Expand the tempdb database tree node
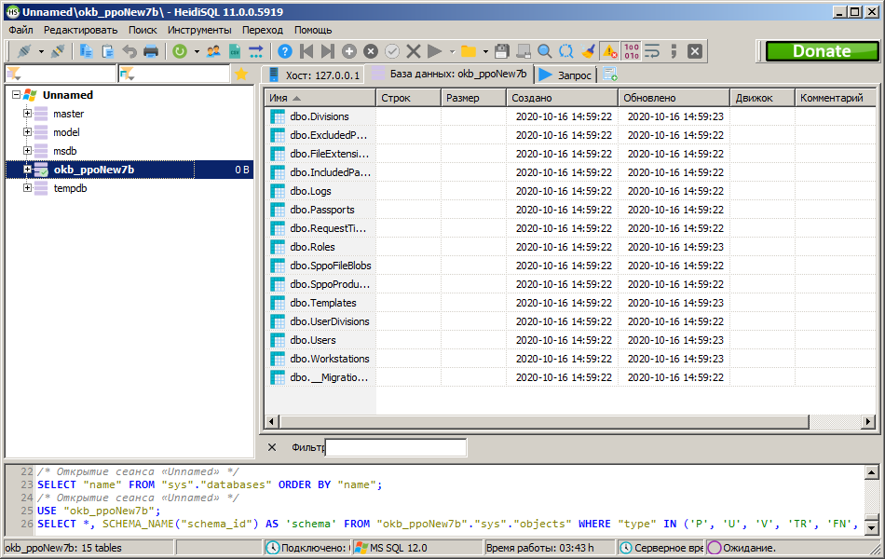The image size is (885, 559). (28, 188)
